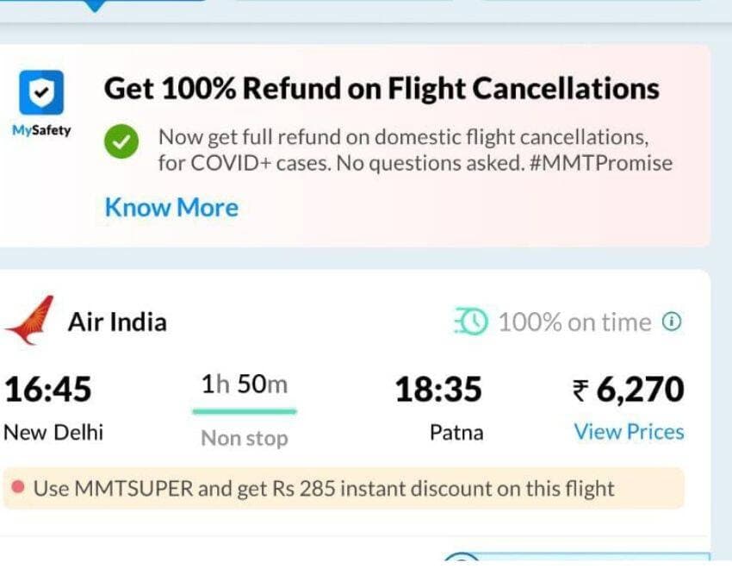Select the ₹ 6,270 fare
Image resolution: width=732 pixels, height=575 pixels.
tap(629, 390)
